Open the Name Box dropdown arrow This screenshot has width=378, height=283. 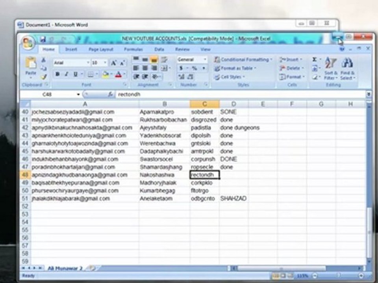pos(78,94)
